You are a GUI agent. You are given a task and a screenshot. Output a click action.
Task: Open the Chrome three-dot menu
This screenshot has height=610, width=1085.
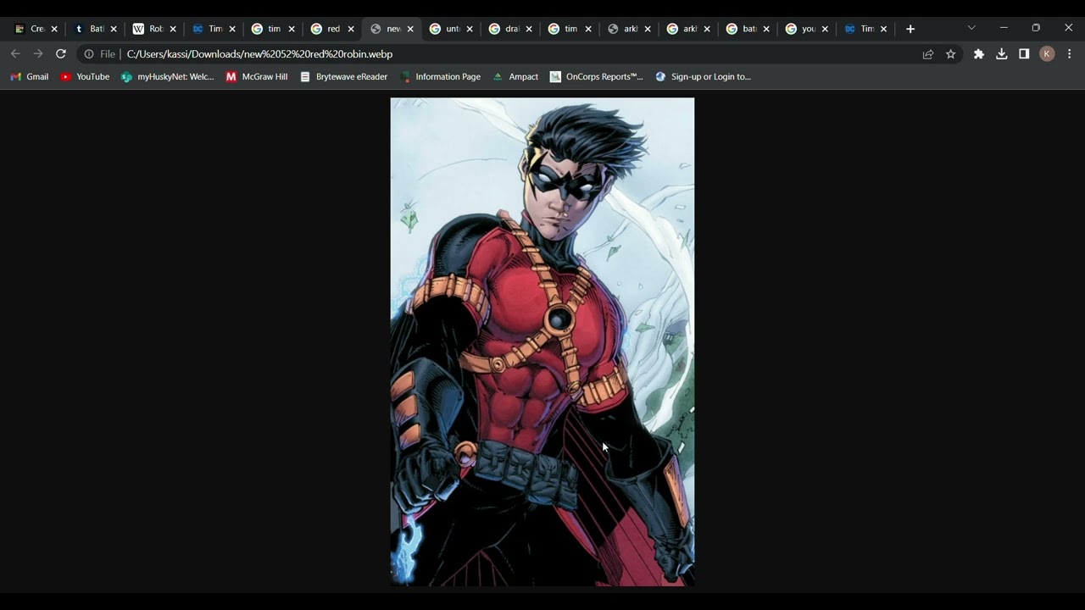click(1070, 54)
